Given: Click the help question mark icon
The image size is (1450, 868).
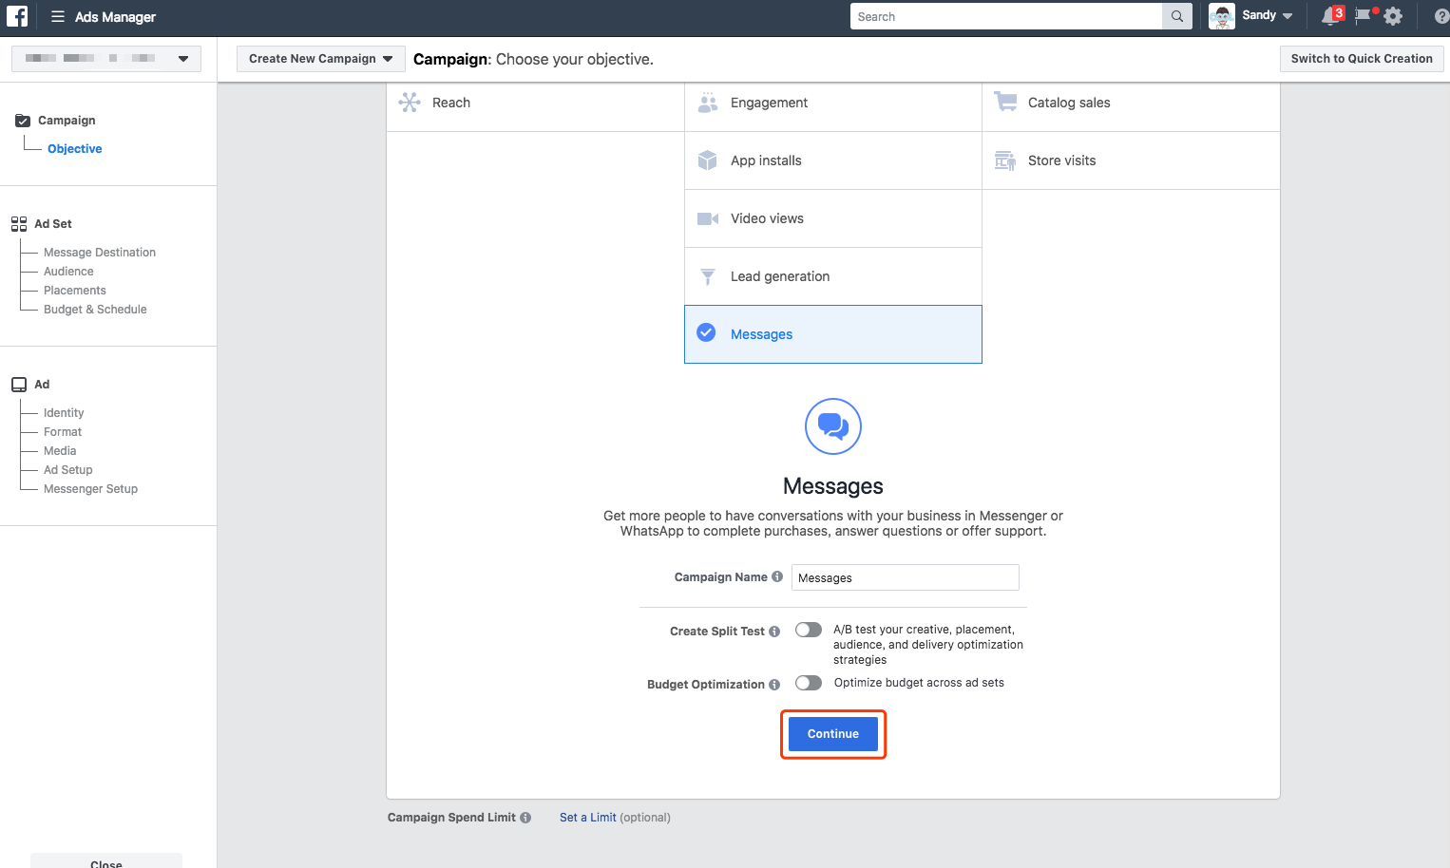Looking at the screenshot, I should coord(1441,16).
